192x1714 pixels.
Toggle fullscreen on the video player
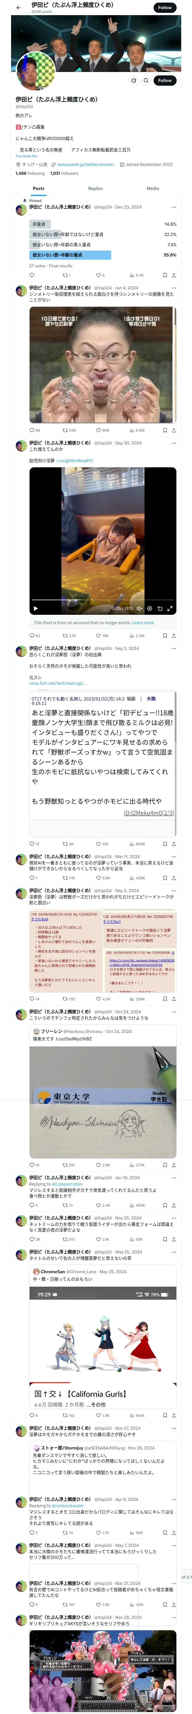(170, 608)
